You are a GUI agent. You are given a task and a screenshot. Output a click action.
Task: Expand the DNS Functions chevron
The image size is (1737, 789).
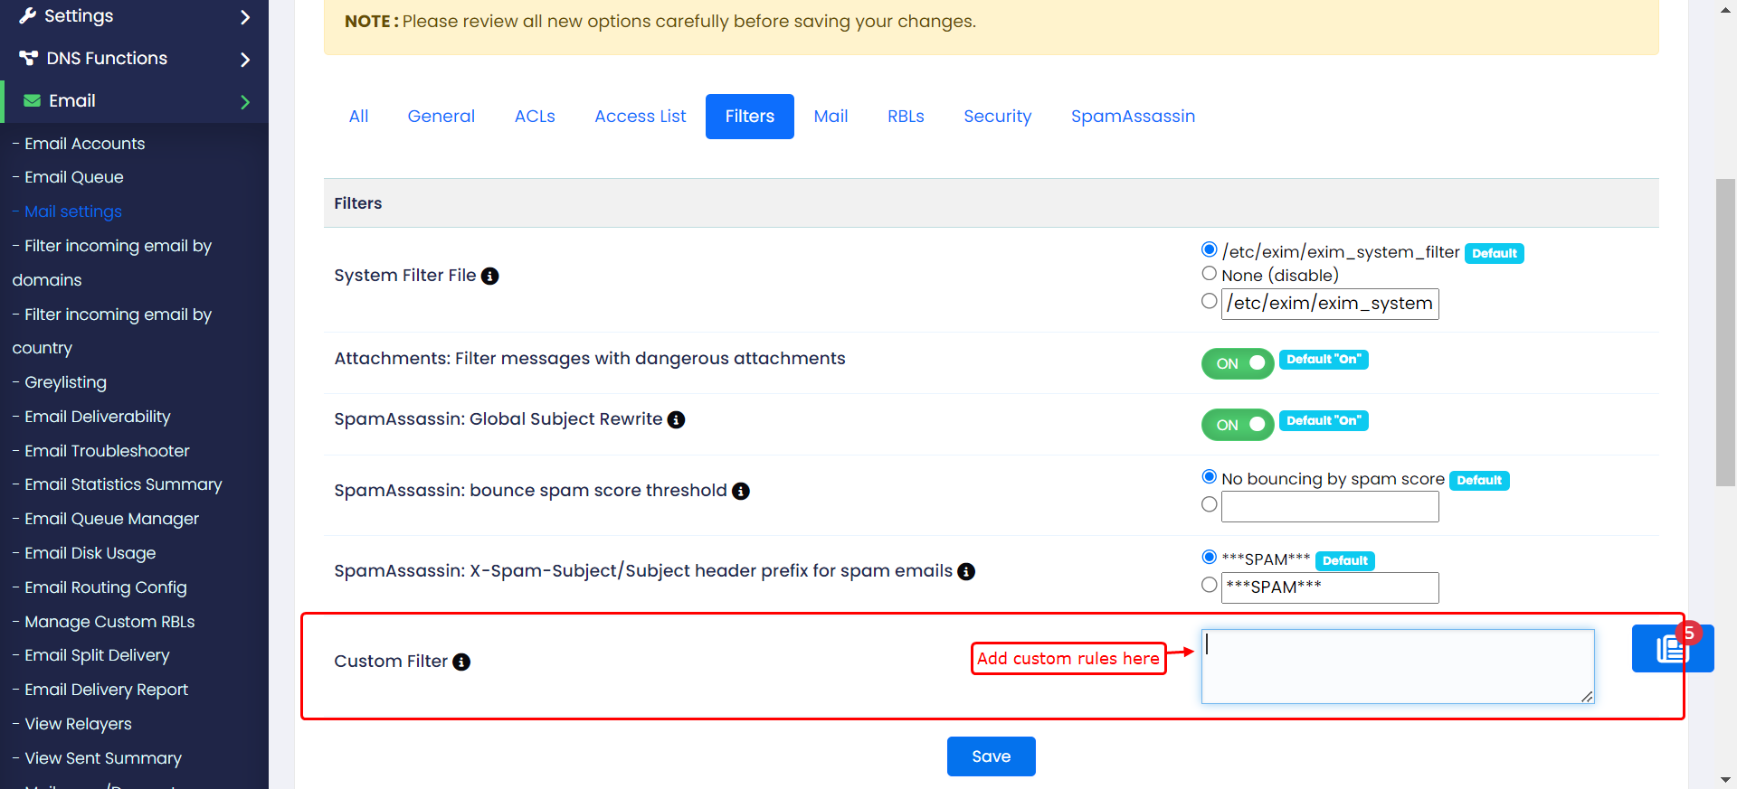pos(245,59)
